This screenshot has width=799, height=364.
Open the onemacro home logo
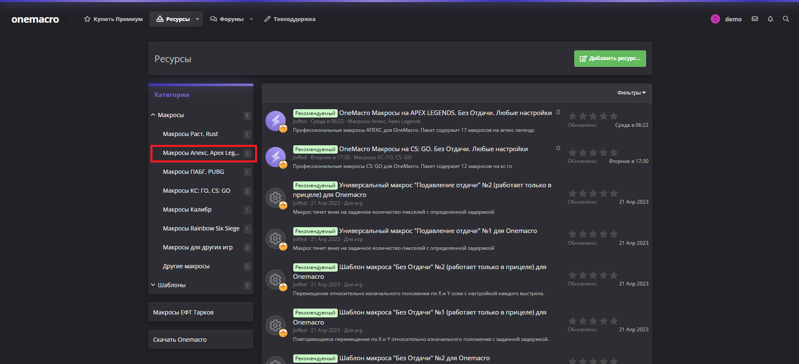click(x=35, y=19)
